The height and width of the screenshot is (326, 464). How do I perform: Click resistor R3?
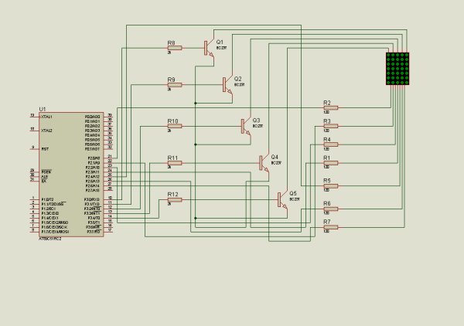tap(331, 126)
